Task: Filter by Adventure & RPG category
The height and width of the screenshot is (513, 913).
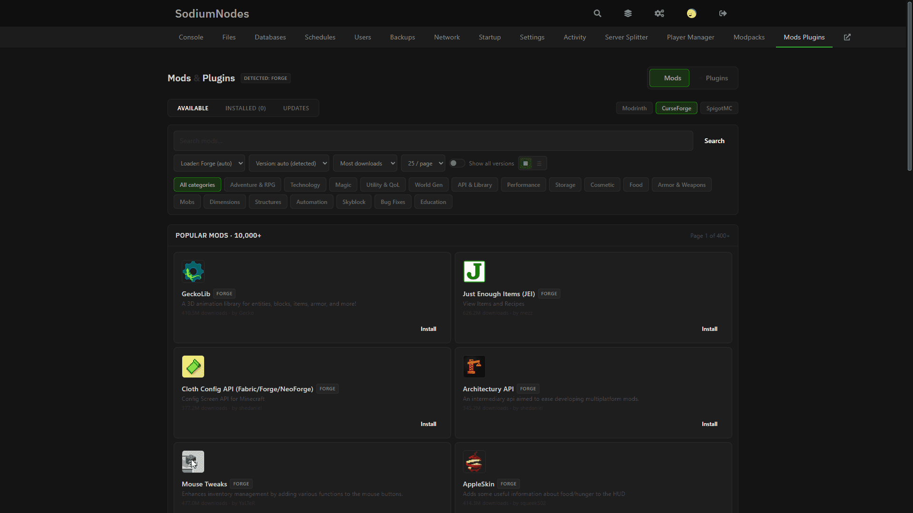Action: pos(253,185)
